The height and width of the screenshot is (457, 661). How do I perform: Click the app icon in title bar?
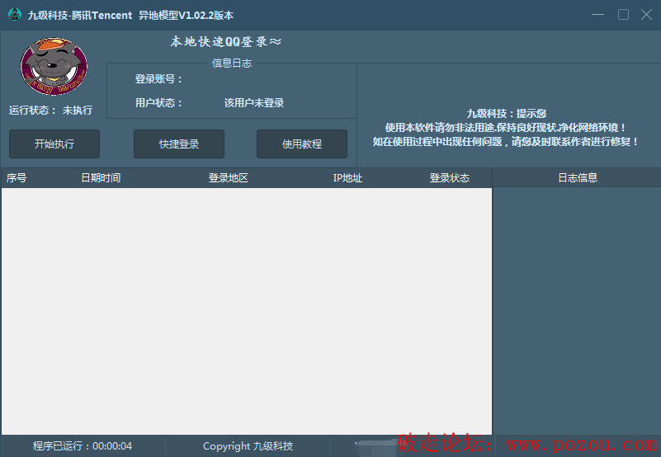pyautogui.click(x=15, y=15)
